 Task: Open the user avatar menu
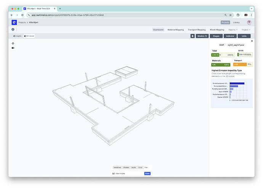(x=249, y=22)
